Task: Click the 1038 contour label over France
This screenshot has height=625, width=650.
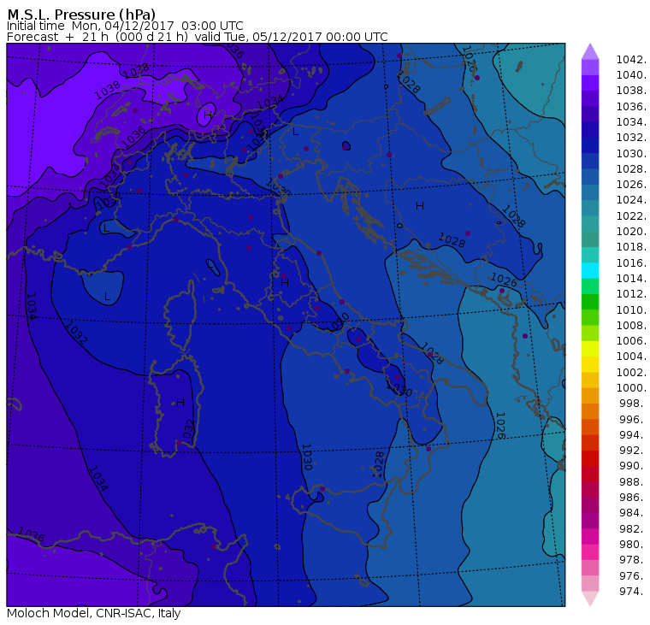Action: coord(108,90)
